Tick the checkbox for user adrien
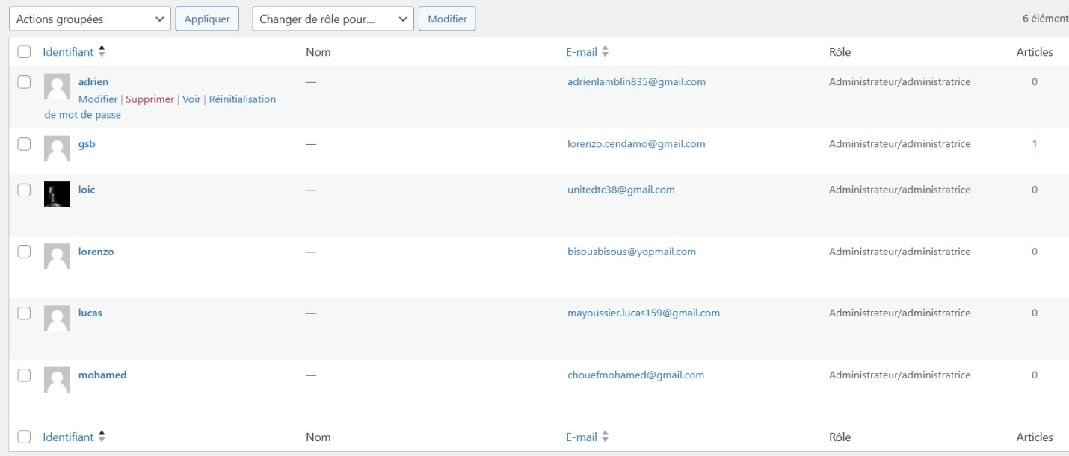 point(24,82)
